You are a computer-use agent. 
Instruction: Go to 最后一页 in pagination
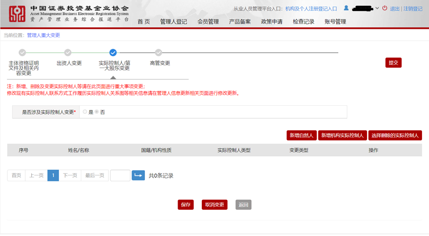click(95, 175)
